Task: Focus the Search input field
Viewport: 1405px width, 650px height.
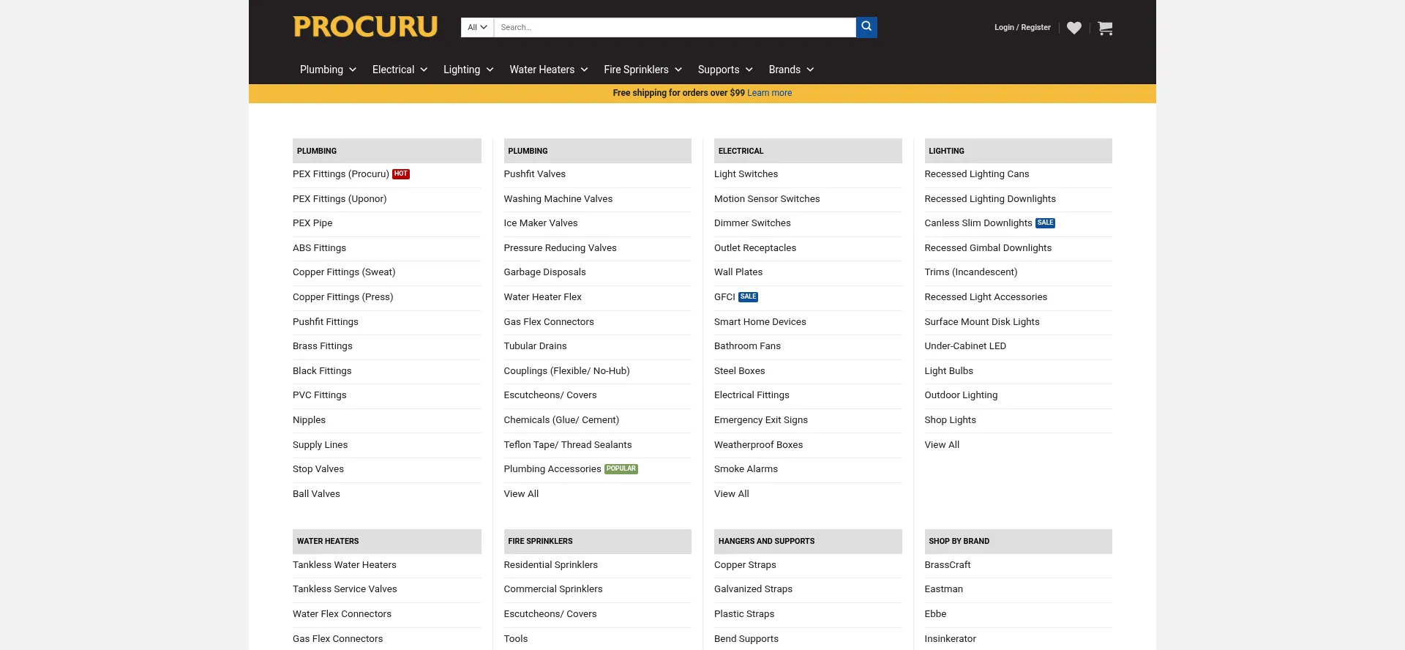Action: (675, 27)
